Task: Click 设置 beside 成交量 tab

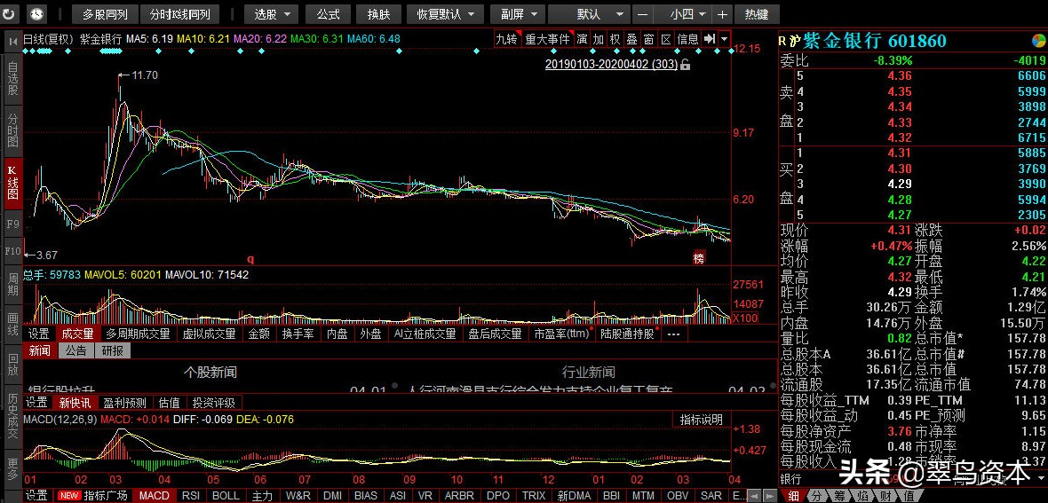Action: [x=39, y=334]
